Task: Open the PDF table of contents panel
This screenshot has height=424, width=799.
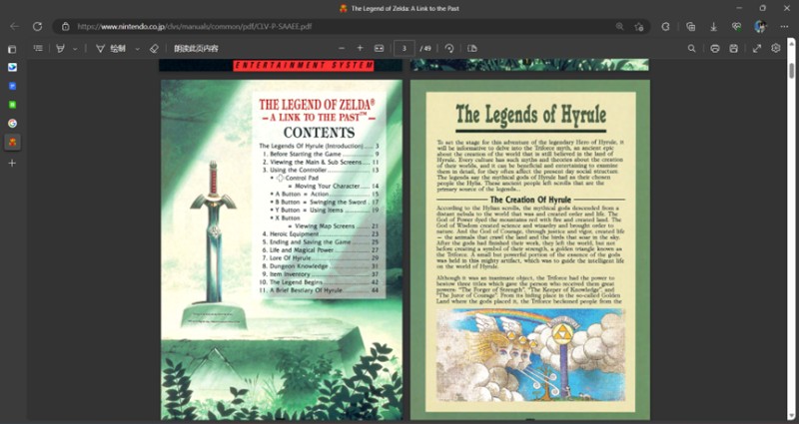Action: tap(38, 48)
